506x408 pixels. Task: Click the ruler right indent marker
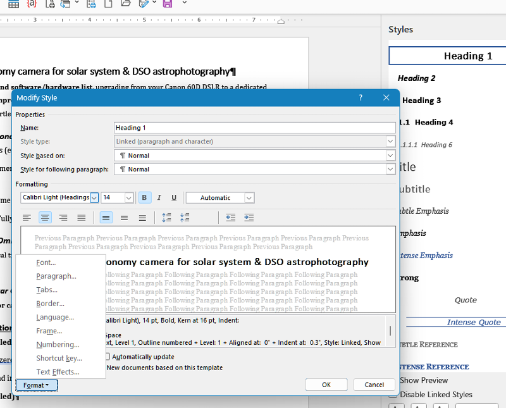[281, 22]
